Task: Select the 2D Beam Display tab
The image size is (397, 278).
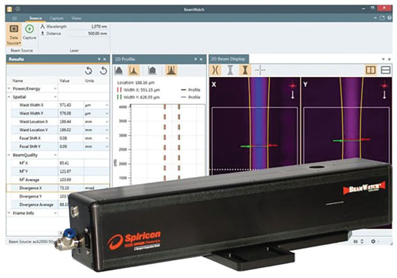Action: click(x=228, y=59)
